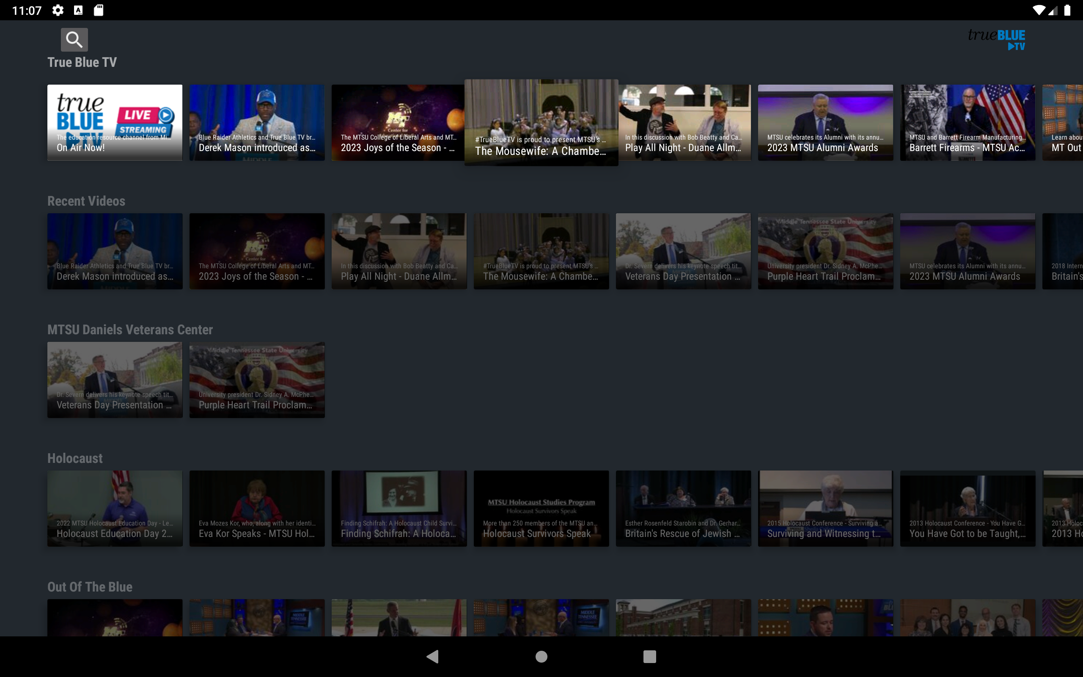Open the On Air Now! live stream
1083x677 pixels.
pos(115,122)
